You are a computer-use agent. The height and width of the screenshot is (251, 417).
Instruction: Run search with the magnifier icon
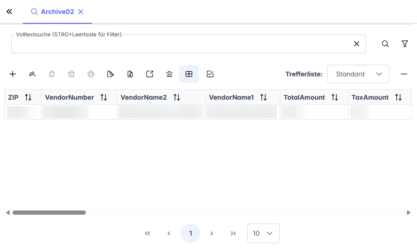(385, 44)
